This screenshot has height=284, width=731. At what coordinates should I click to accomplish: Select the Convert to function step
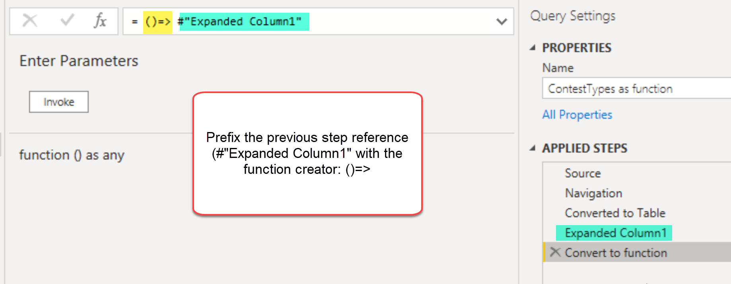coord(637,252)
